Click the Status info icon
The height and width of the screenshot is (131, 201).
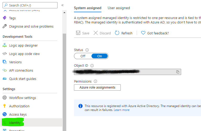pos(87,50)
